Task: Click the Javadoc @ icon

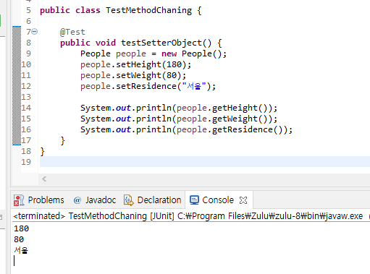Action: [77, 200]
